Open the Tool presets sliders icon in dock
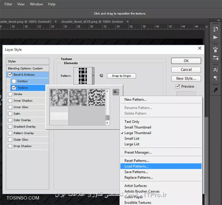The image size is (222, 205). (215, 58)
